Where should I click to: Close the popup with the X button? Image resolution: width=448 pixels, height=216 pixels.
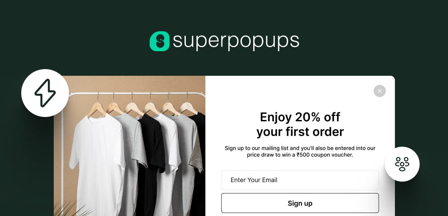(380, 91)
